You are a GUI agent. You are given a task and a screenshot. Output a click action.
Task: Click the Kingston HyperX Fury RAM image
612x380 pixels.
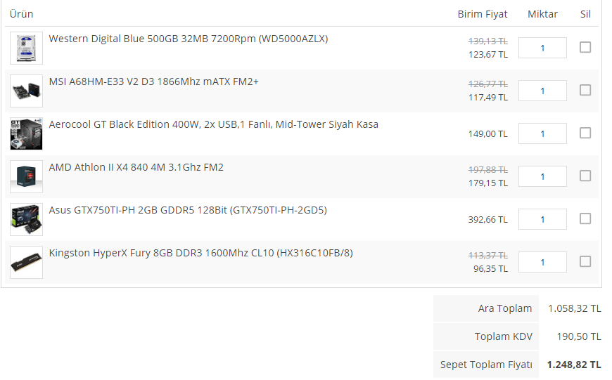pos(26,262)
